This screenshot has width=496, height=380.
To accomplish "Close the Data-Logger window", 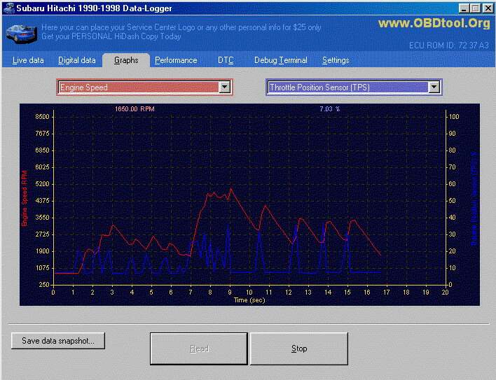I will [x=488, y=8].
